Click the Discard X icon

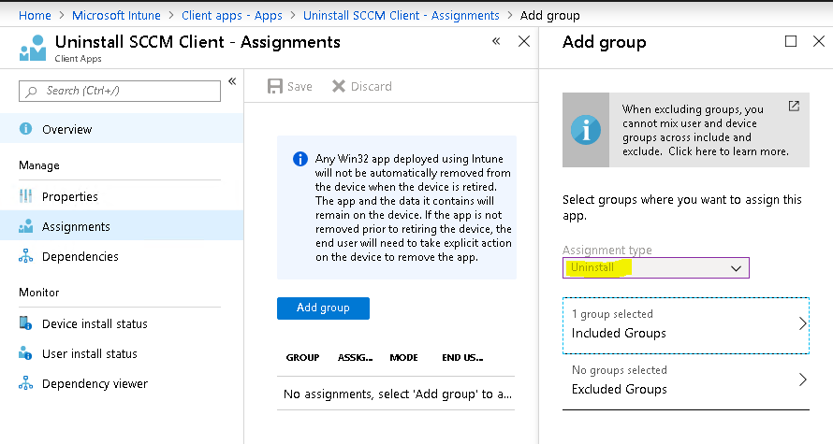pos(339,86)
